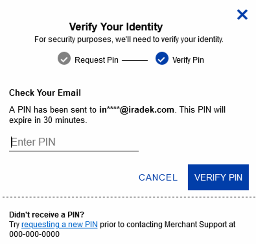Click the CANCEL button
Viewport: 256px width, 244px height.
click(x=158, y=177)
